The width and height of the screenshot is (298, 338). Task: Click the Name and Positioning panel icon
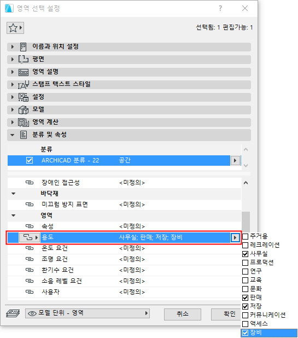click(x=24, y=46)
